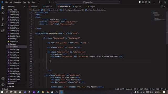
Task: Open Chrome from the taskbar
Action: tap(48, 92)
